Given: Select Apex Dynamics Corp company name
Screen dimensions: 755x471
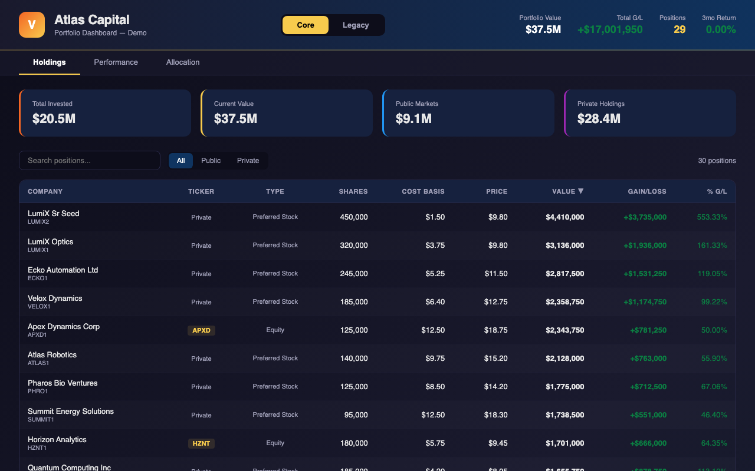Looking at the screenshot, I should tap(64, 327).
